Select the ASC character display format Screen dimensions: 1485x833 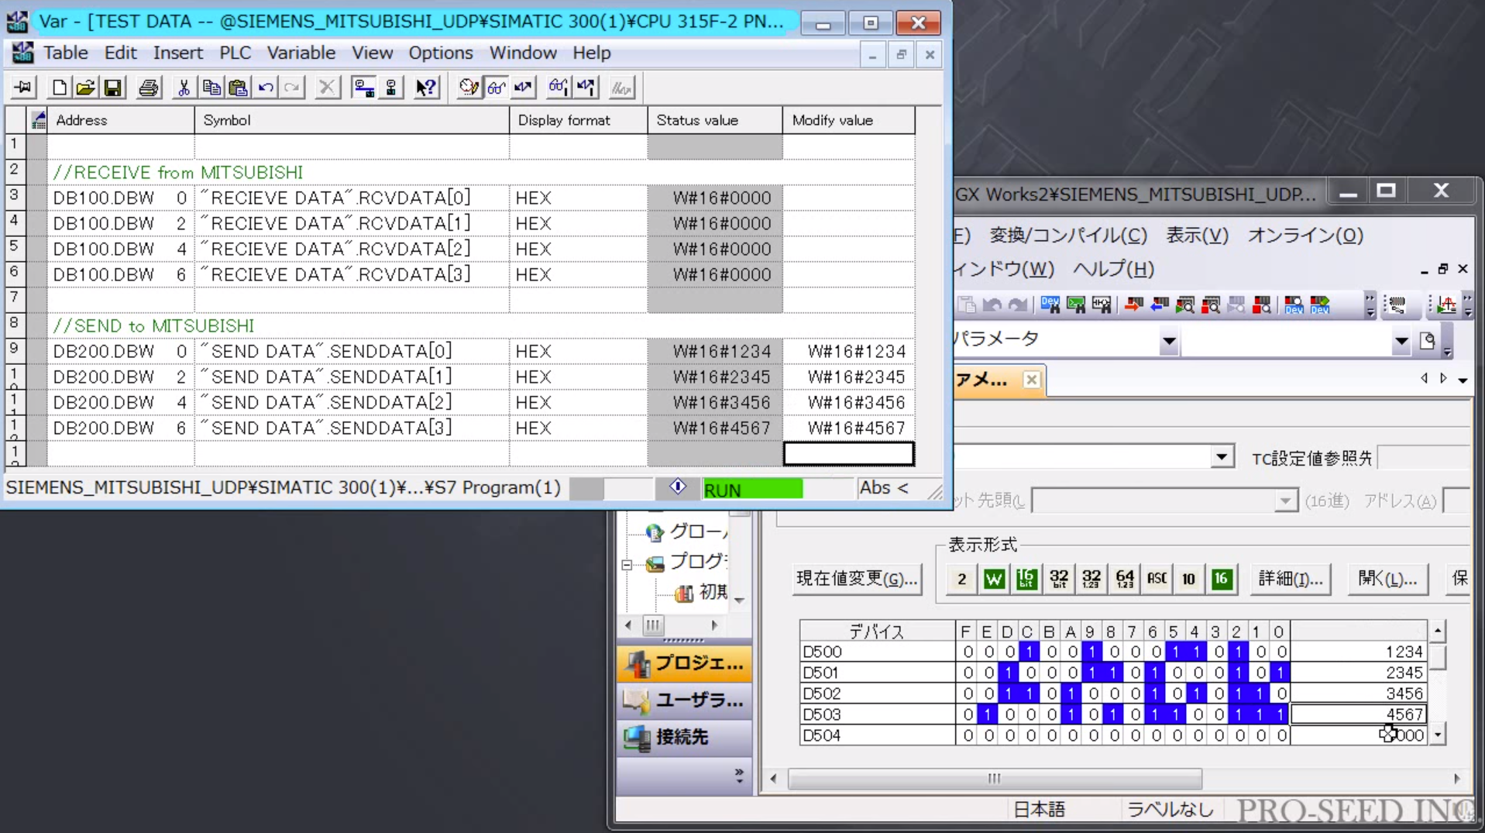(1157, 579)
